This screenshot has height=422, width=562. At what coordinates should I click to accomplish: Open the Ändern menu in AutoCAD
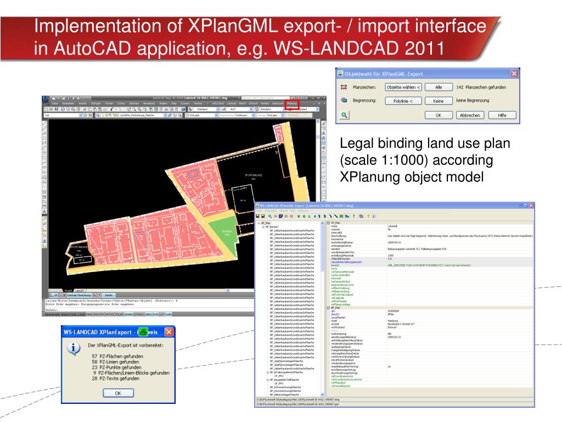click(x=163, y=103)
